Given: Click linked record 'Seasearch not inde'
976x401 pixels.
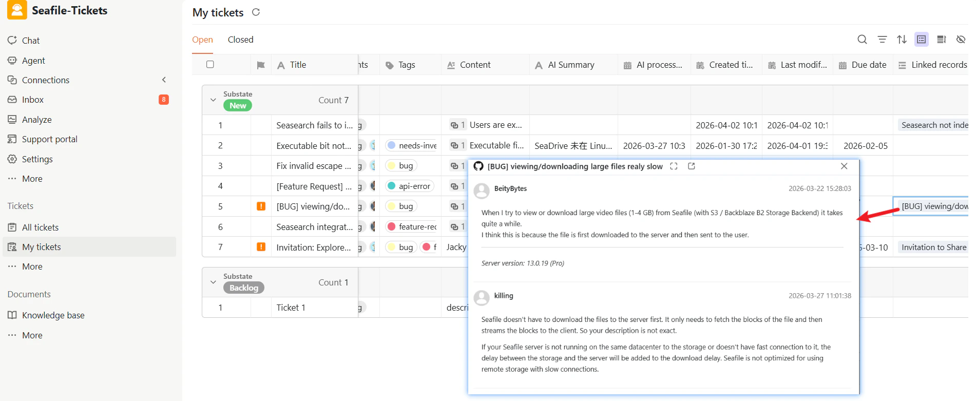Looking at the screenshot, I should [x=933, y=125].
